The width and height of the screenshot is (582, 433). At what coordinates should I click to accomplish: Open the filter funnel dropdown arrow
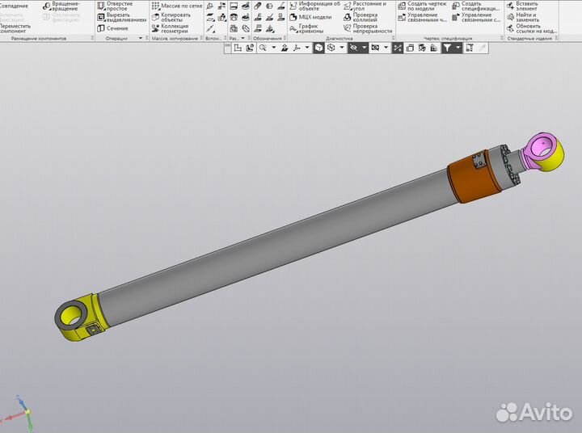point(458,48)
